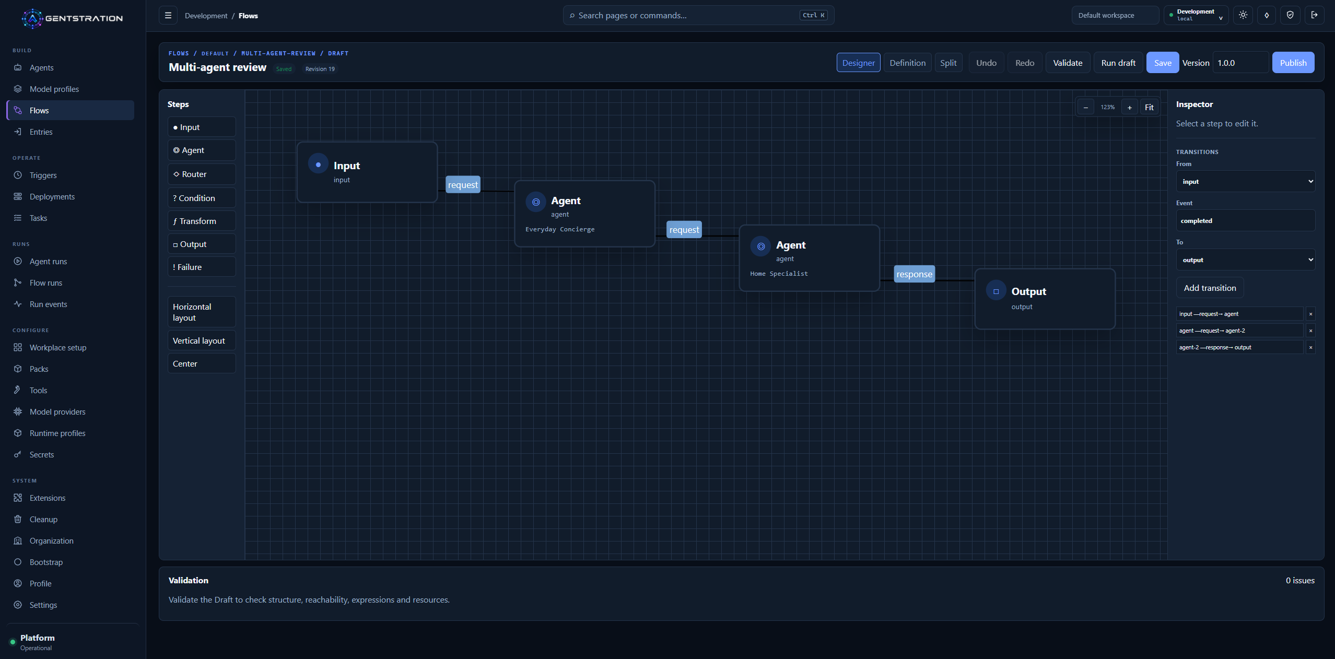Focus the search pages or commands box
The image size is (1335, 659).
pyautogui.click(x=698, y=15)
